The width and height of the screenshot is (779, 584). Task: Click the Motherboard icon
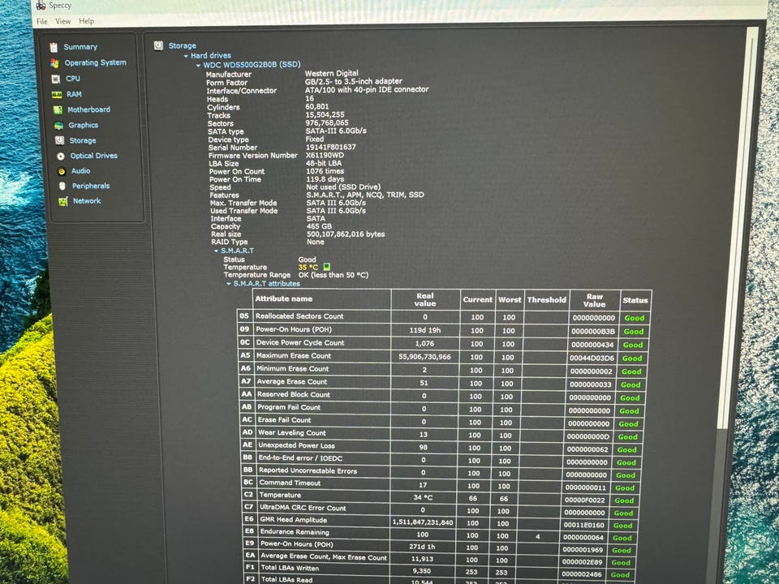pyautogui.click(x=58, y=109)
